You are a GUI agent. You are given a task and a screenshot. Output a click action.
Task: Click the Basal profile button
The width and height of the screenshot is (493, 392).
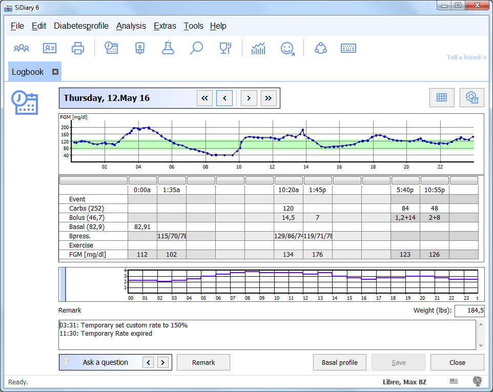339,362
